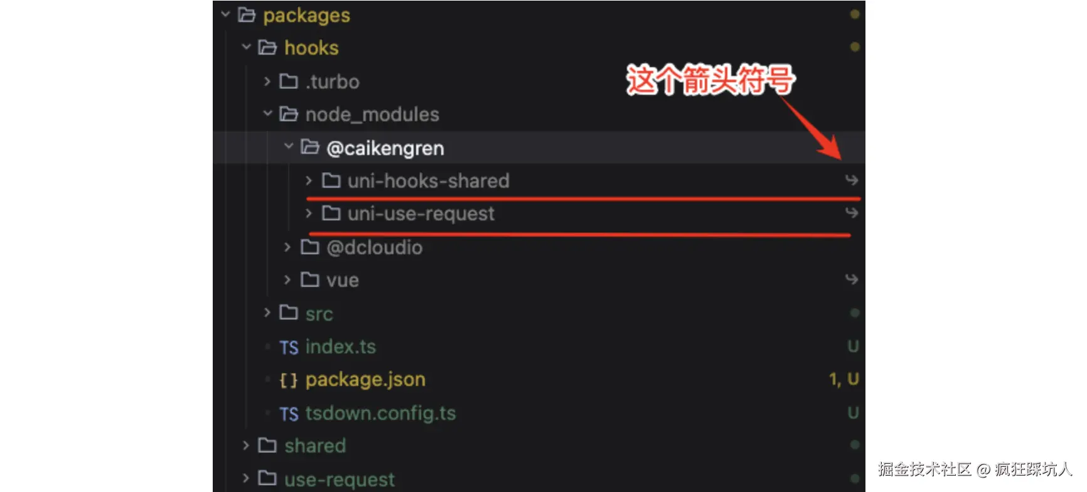Image resolution: width=1087 pixels, height=492 pixels.
Task: Click the TS icon of index.ts
Action: [x=289, y=347]
